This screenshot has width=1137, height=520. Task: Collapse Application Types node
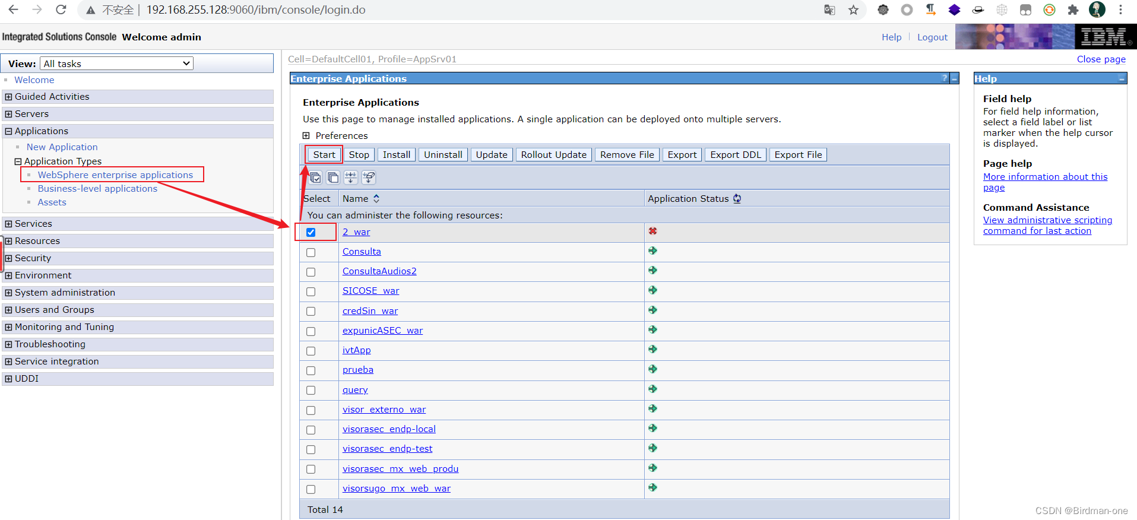pyautogui.click(x=18, y=161)
